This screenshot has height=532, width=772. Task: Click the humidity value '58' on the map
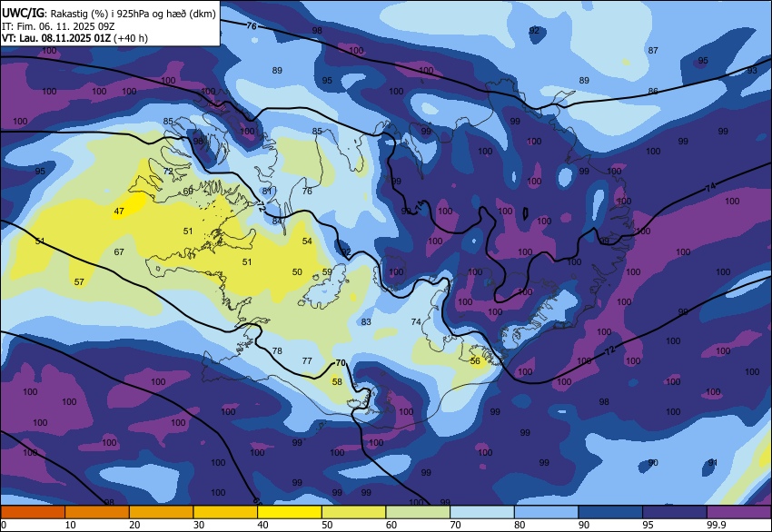337,382
